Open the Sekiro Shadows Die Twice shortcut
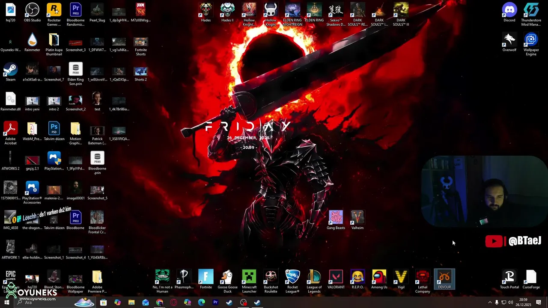548x308 pixels. coord(336,15)
